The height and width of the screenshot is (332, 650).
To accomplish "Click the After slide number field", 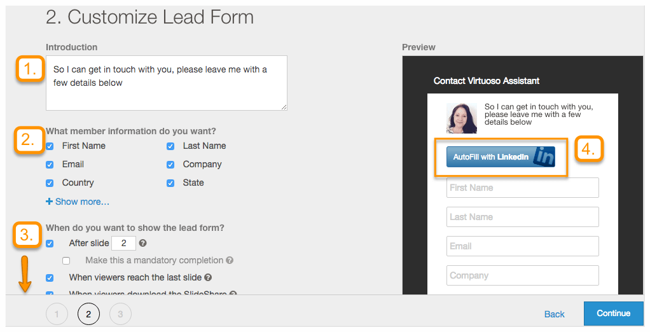I will click(x=123, y=243).
